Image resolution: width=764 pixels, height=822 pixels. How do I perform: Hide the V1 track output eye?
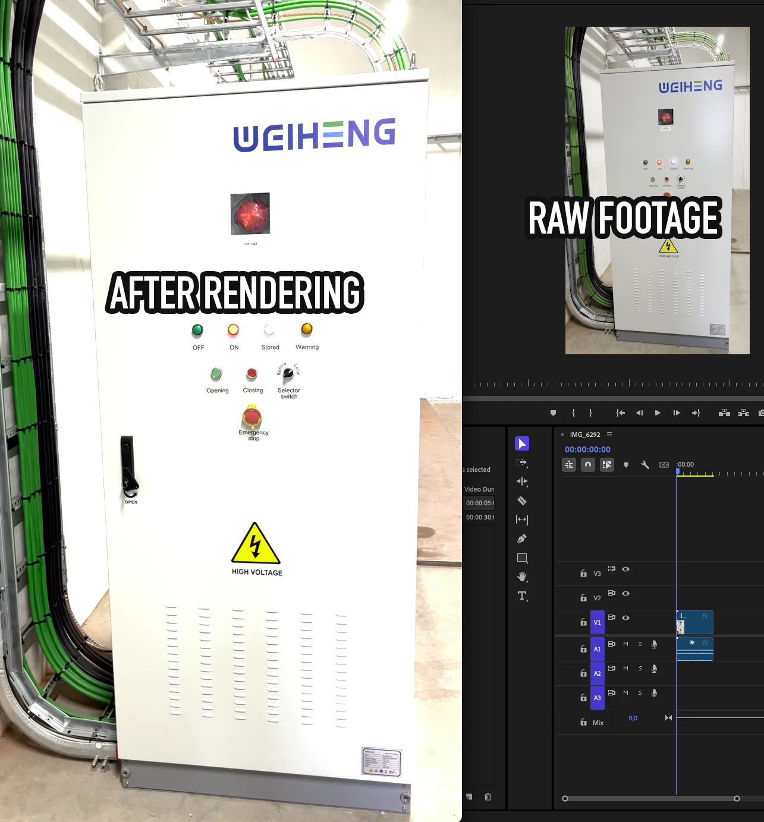(625, 618)
